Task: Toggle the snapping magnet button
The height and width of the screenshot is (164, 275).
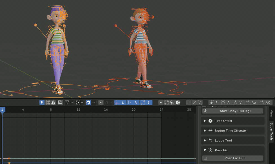Action: coord(88,102)
